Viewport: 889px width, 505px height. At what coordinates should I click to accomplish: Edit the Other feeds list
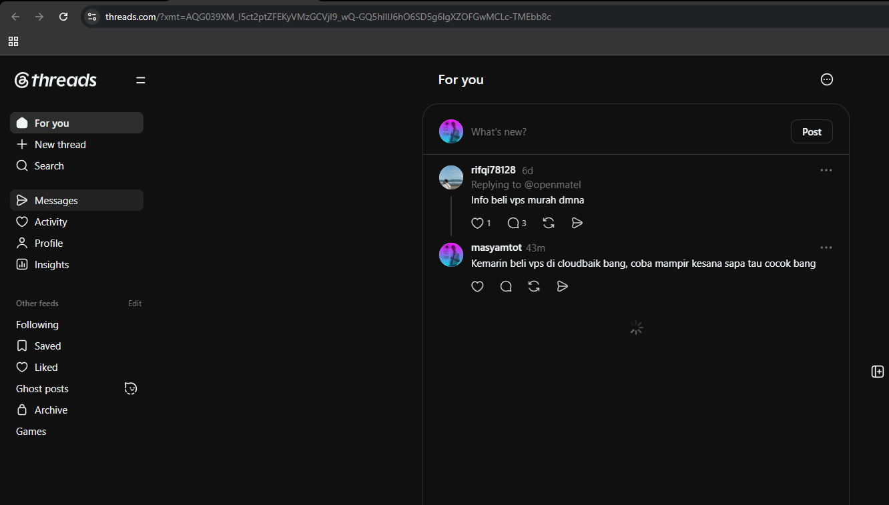coord(135,304)
